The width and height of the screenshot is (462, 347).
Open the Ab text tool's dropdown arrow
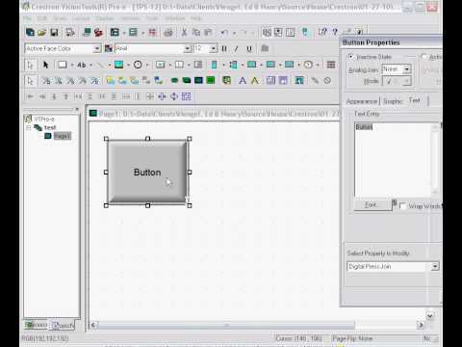click(x=90, y=65)
